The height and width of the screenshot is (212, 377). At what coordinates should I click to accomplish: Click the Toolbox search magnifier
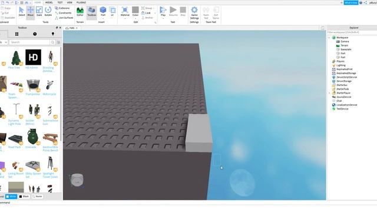click(52, 42)
